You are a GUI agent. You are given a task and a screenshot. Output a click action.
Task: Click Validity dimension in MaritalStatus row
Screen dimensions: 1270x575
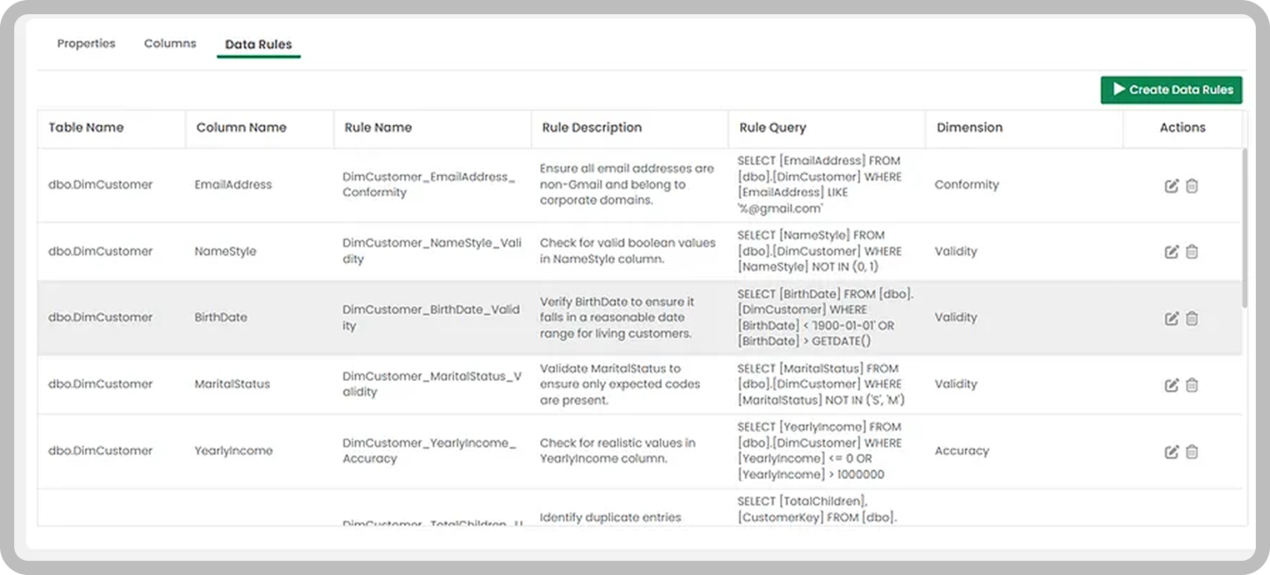[956, 385]
